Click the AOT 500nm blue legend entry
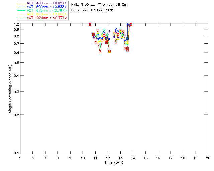The width and height of the screenshot is (214, 171). (x=42, y=7)
